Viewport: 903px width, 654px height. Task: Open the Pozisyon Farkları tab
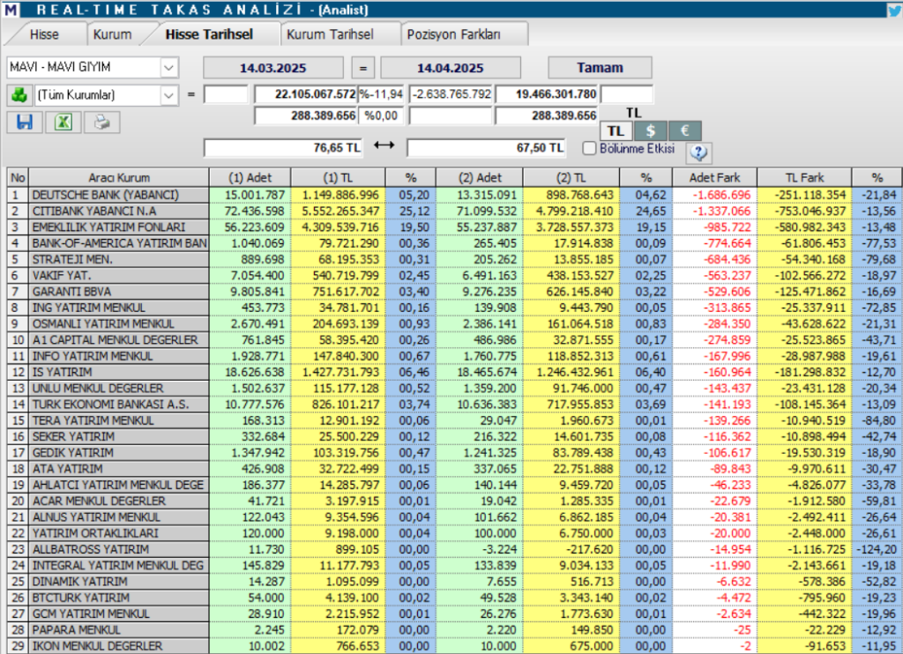[x=464, y=34]
